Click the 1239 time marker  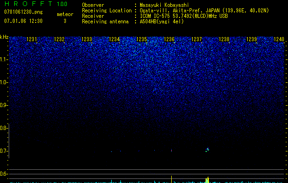tap(251, 39)
